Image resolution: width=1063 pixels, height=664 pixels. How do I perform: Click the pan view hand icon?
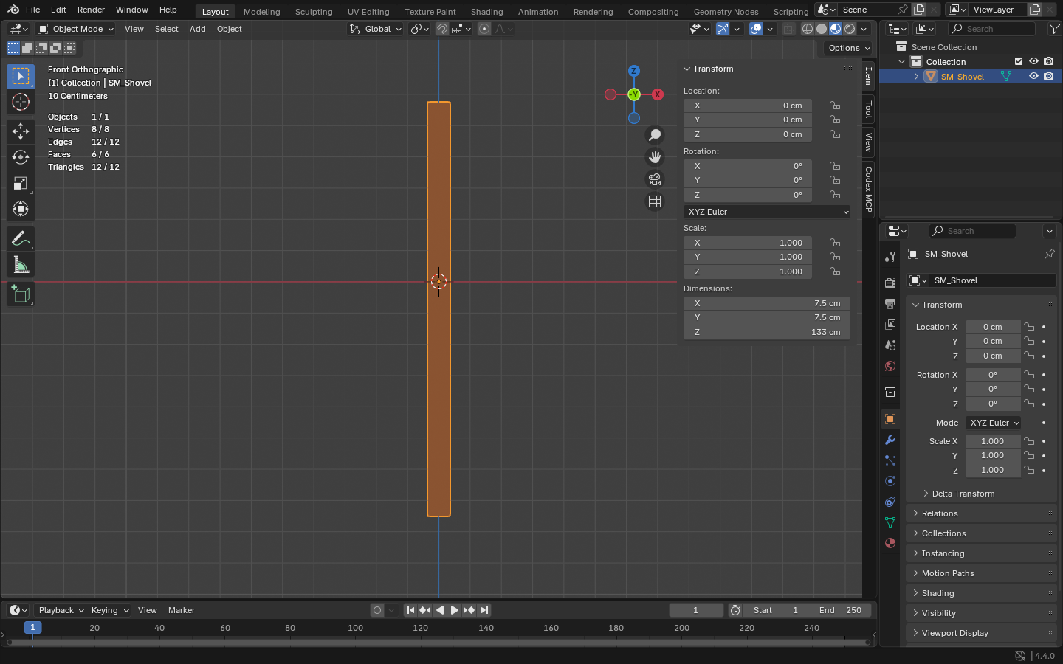[655, 157]
